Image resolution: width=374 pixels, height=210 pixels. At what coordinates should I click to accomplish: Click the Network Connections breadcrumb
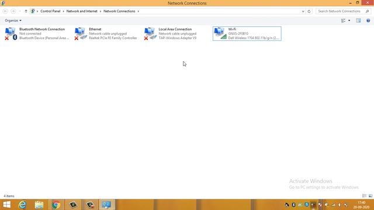[x=119, y=11]
